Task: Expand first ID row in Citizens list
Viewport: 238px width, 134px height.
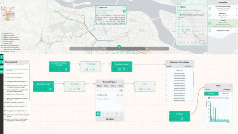Action: click(x=167, y=73)
